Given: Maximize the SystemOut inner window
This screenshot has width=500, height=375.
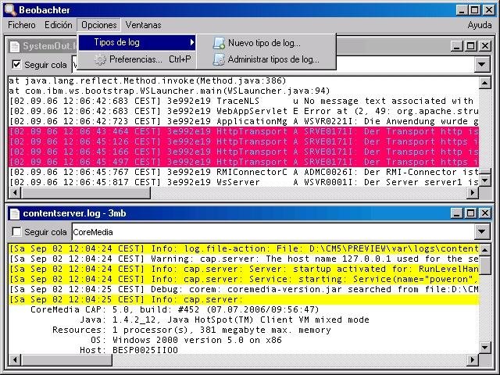Looking at the screenshot, I should 470,46.
